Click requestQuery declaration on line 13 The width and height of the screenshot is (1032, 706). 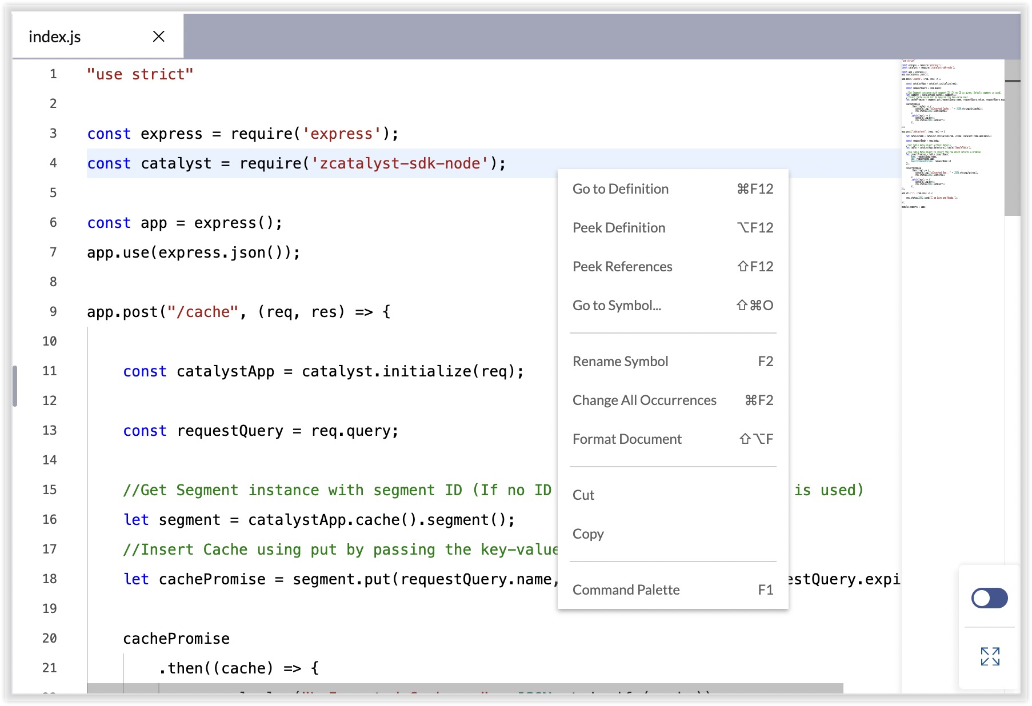(261, 431)
